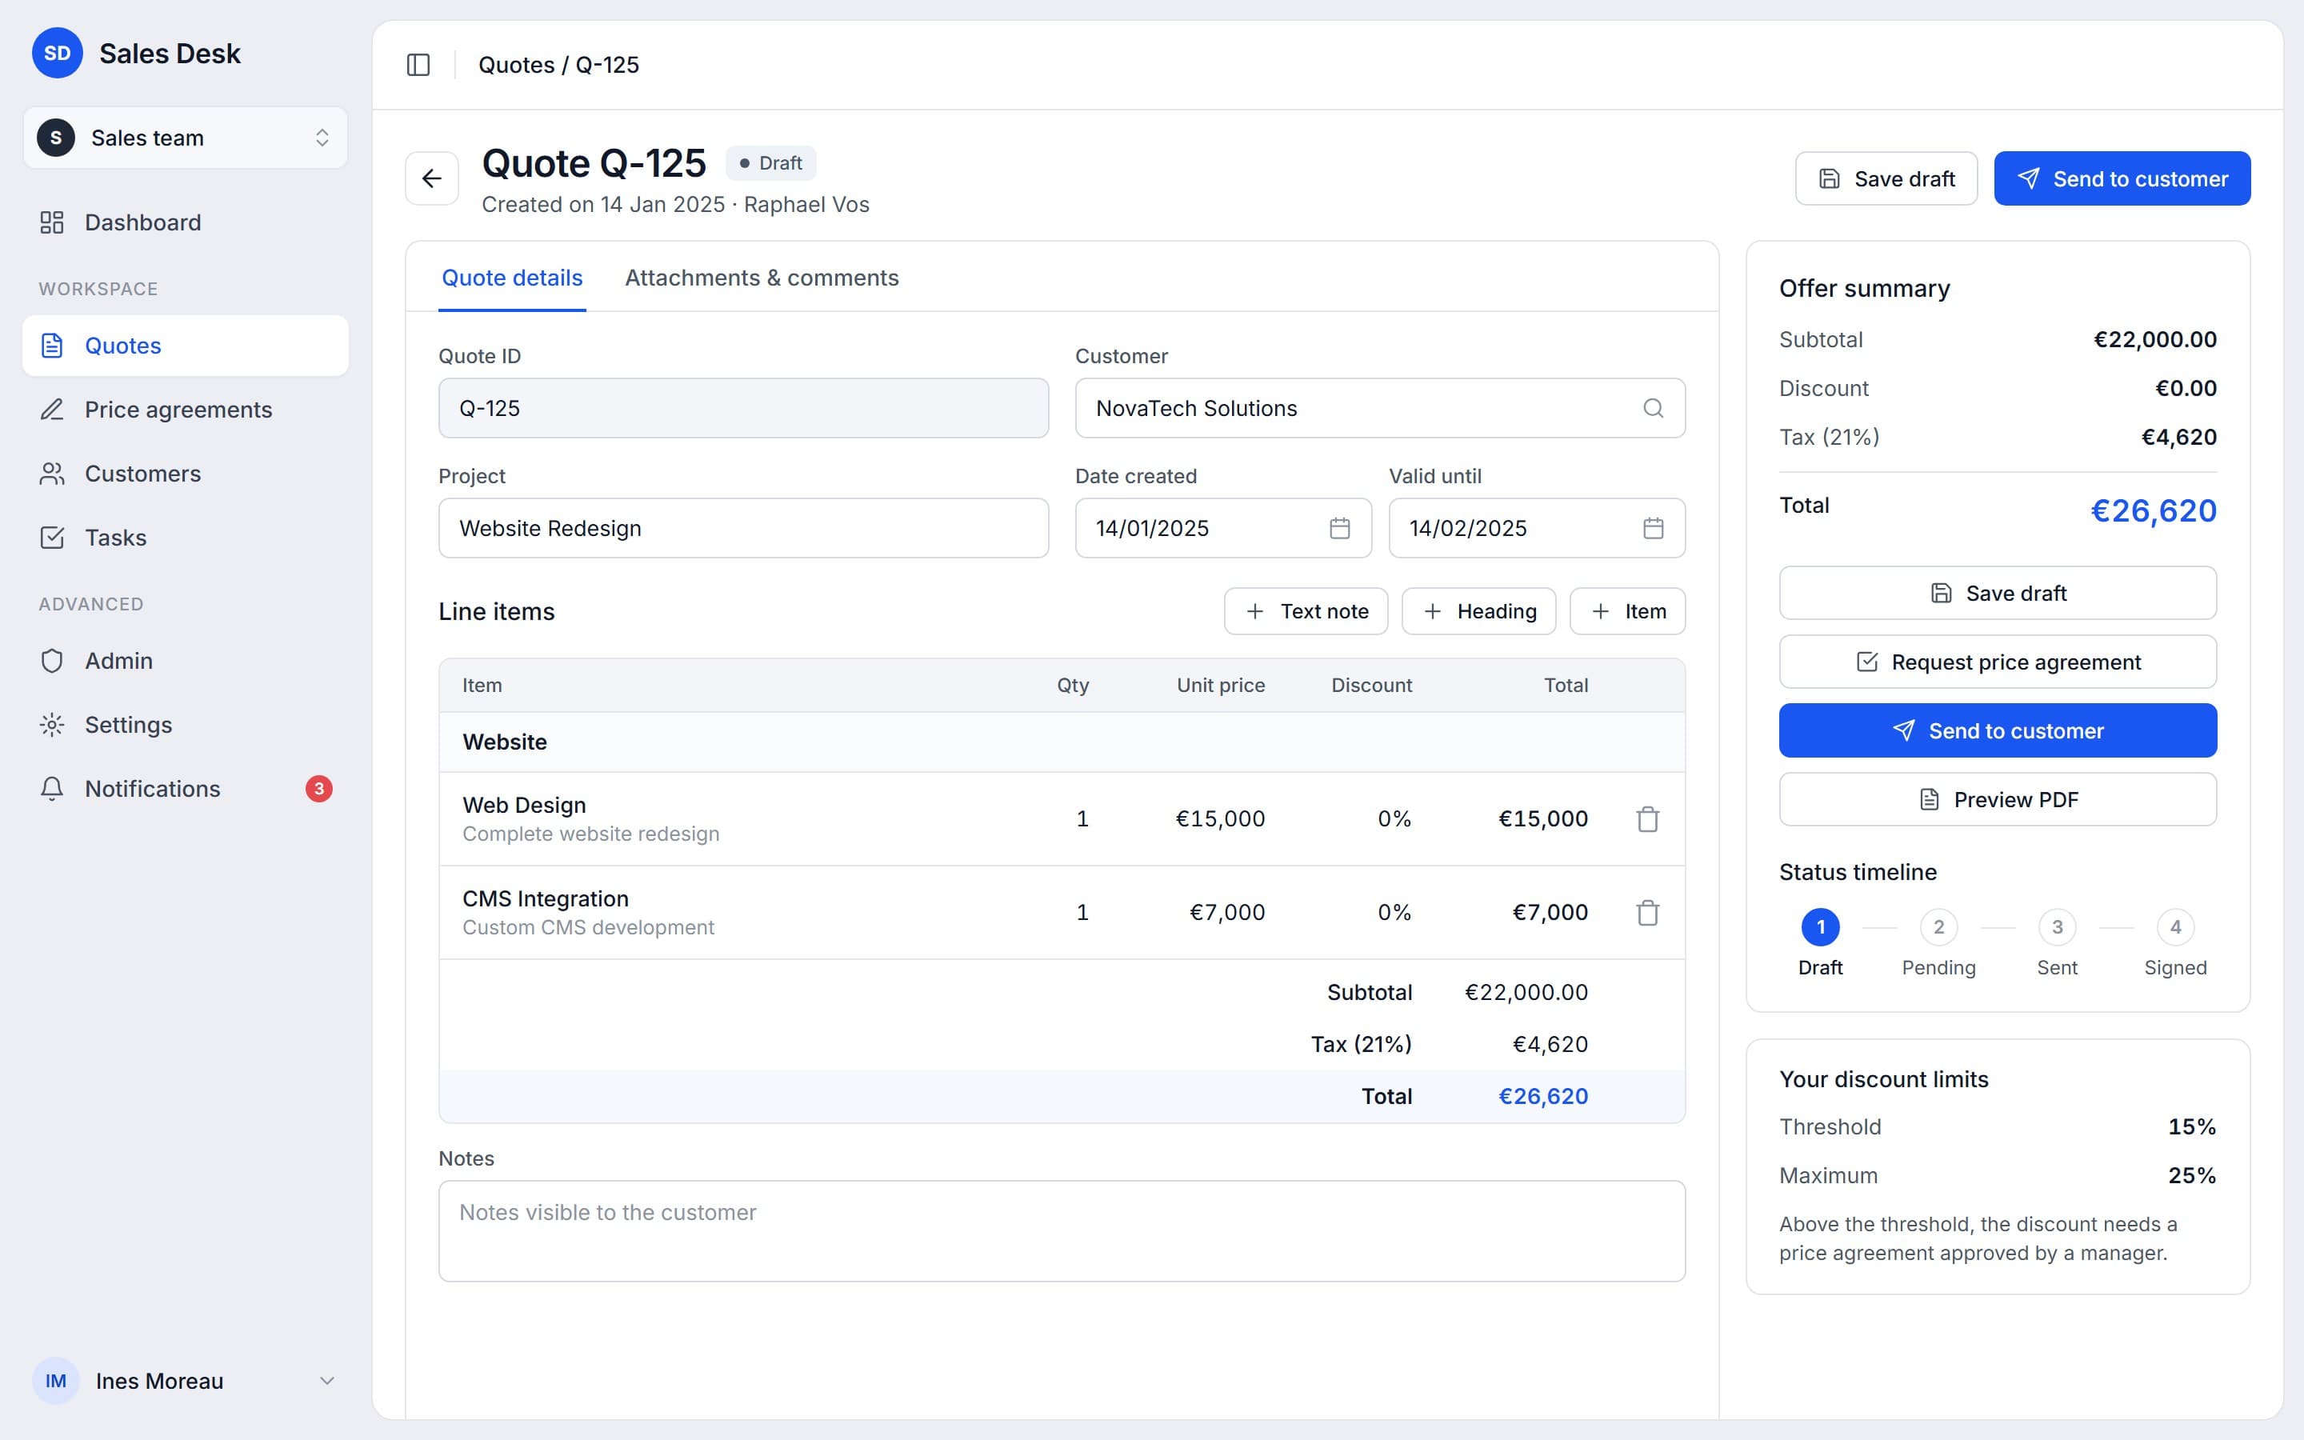Open the Admin section

tap(186, 661)
